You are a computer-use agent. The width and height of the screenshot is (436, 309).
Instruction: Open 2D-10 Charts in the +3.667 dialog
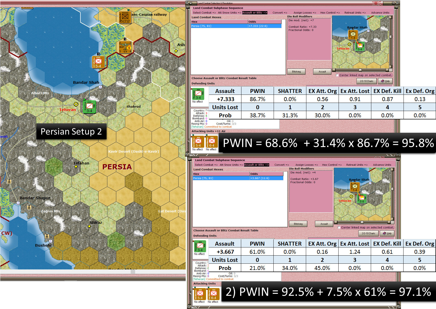tap(368, 233)
